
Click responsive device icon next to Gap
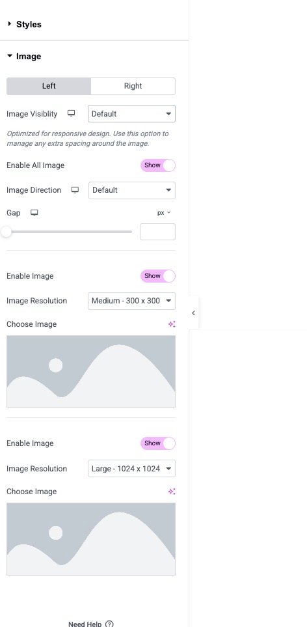(x=34, y=213)
